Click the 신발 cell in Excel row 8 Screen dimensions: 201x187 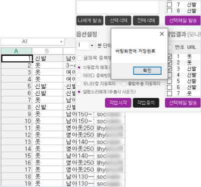(47, 107)
